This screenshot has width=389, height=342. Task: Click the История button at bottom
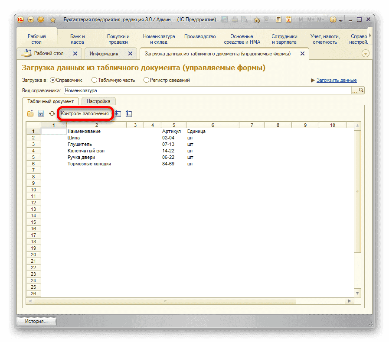36,321
